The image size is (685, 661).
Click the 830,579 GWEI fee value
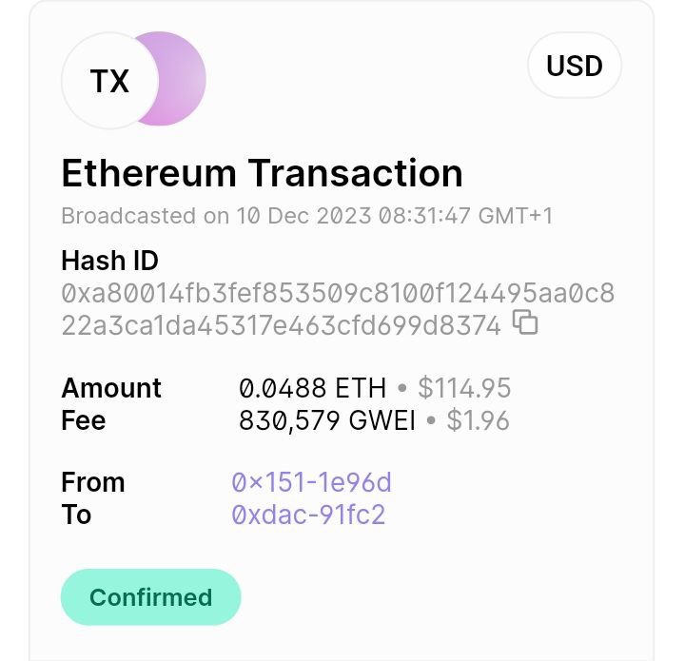click(x=326, y=420)
